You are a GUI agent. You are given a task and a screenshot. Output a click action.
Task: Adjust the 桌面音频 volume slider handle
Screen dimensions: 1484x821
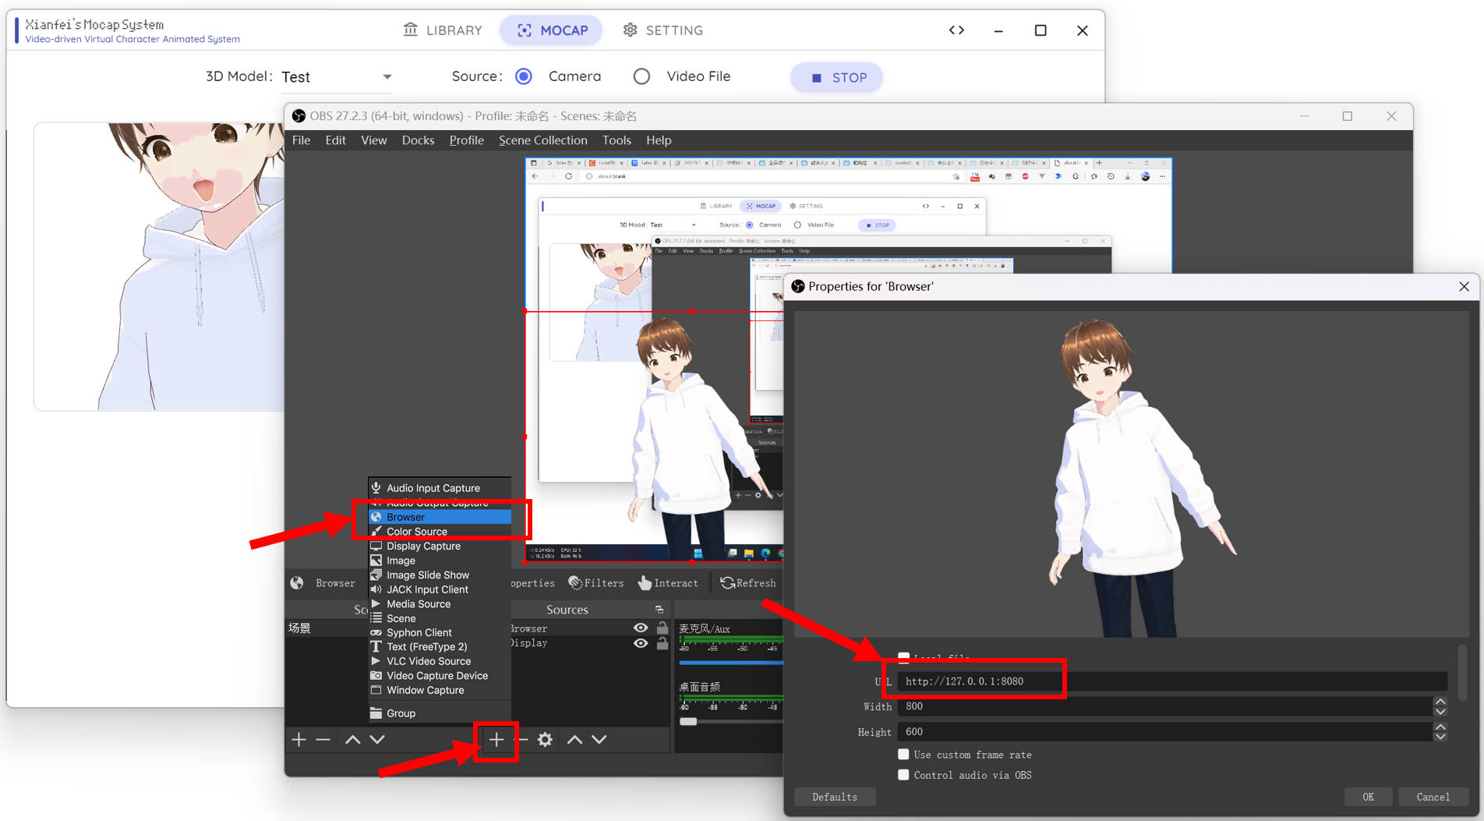coord(688,721)
